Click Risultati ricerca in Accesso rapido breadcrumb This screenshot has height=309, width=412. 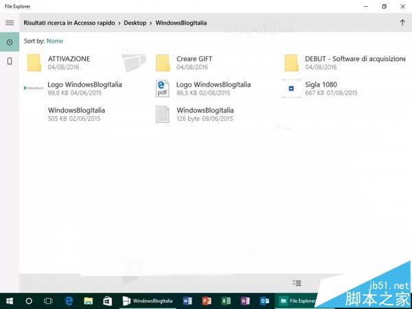pyautogui.click(x=69, y=23)
